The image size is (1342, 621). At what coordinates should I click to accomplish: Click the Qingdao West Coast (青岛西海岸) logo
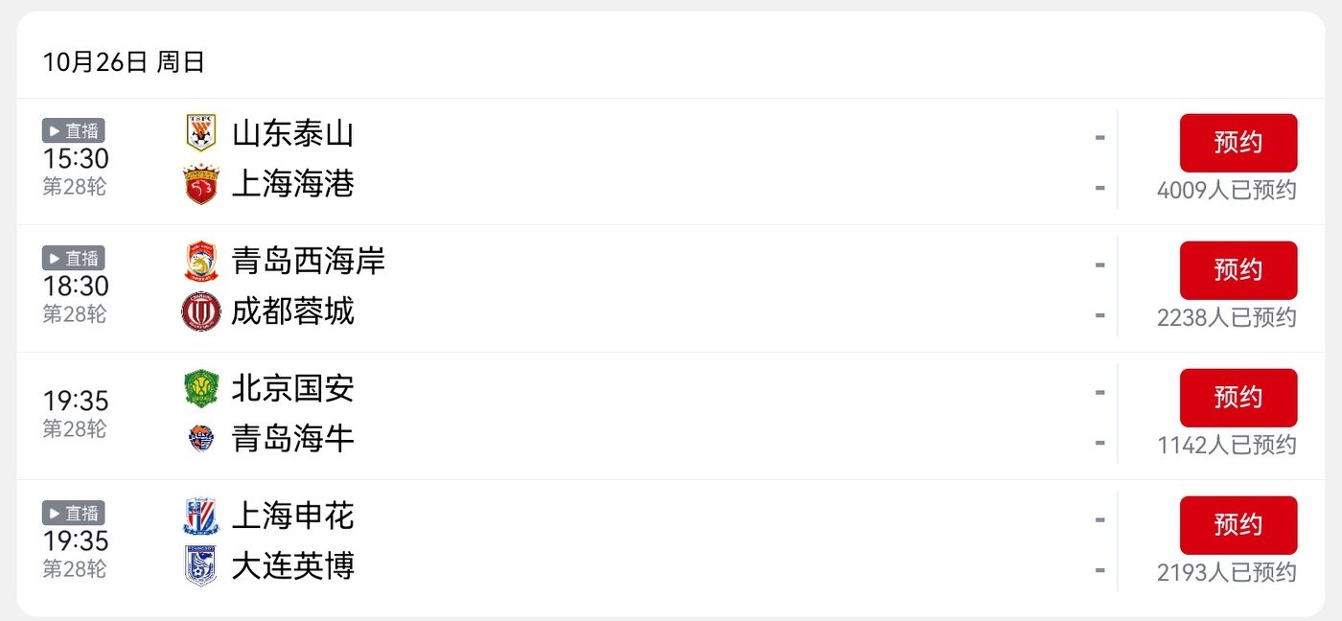201,261
